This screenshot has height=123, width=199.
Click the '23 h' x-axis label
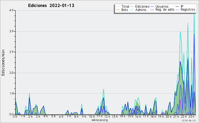coord(191,116)
